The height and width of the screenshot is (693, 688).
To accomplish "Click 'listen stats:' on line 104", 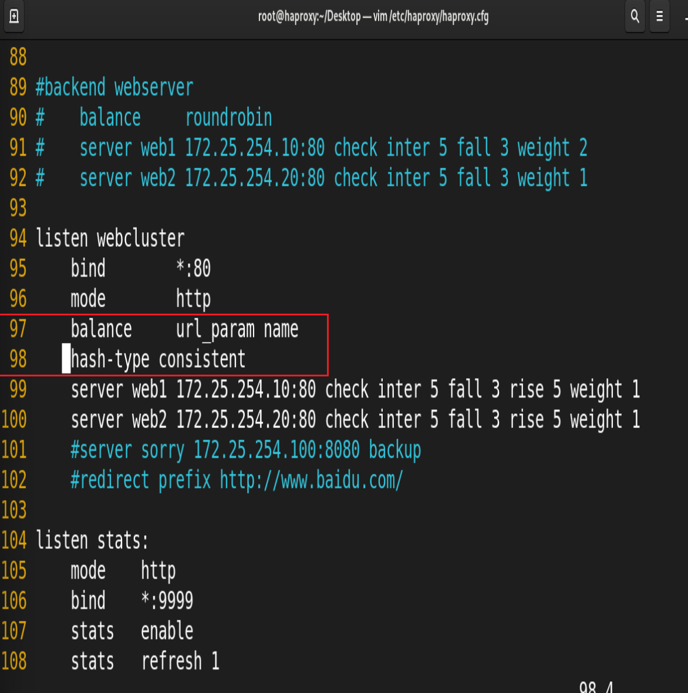I will point(92,541).
